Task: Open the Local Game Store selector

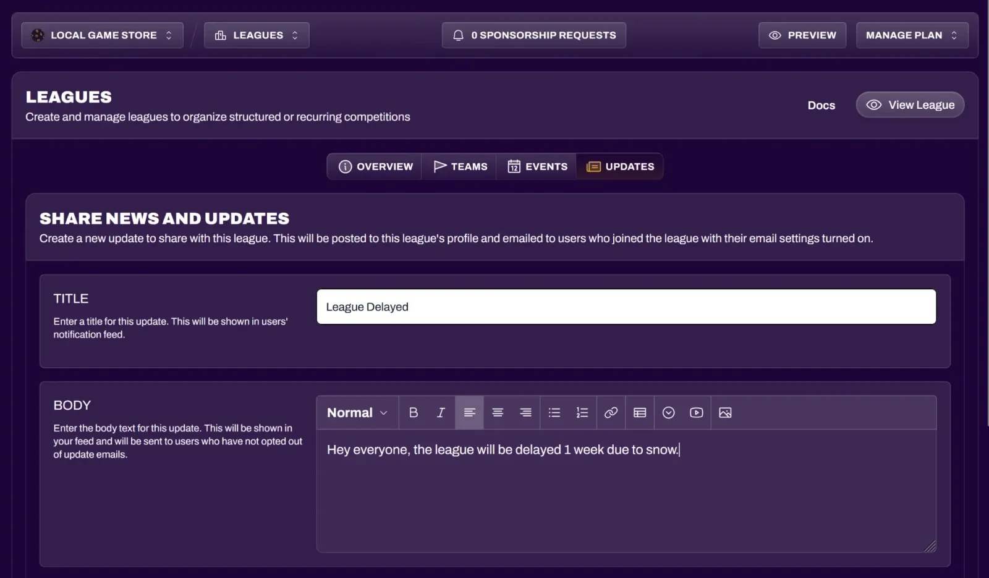Action: 103,35
